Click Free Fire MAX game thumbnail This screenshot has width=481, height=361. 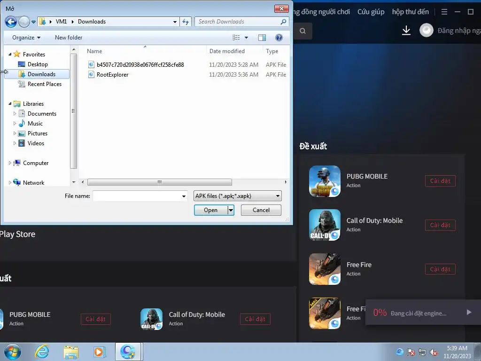(325, 313)
